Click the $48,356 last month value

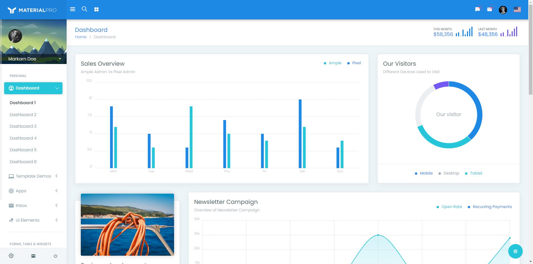coord(488,34)
